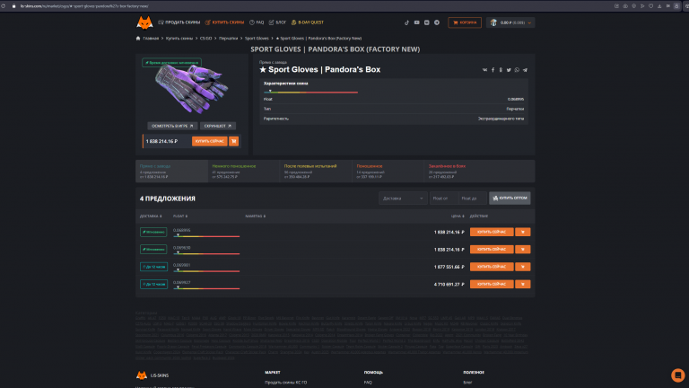689x388 pixels.
Task: Click the Скриншот button
Action: [217, 126]
